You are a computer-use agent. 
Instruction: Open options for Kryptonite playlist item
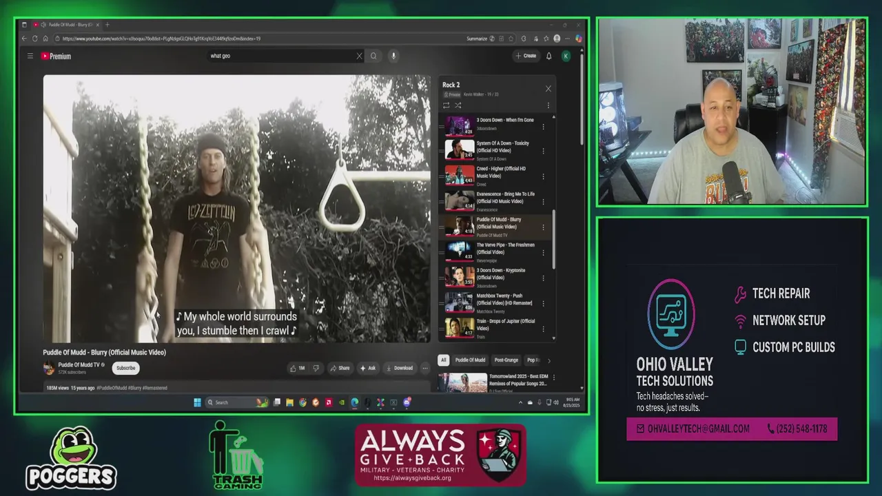click(543, 278)
